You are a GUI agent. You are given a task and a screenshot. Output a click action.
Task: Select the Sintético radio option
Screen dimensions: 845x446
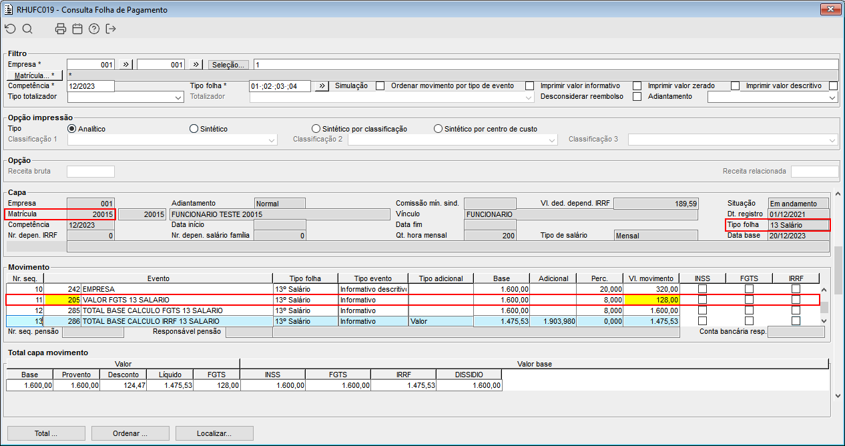[194, 129]
